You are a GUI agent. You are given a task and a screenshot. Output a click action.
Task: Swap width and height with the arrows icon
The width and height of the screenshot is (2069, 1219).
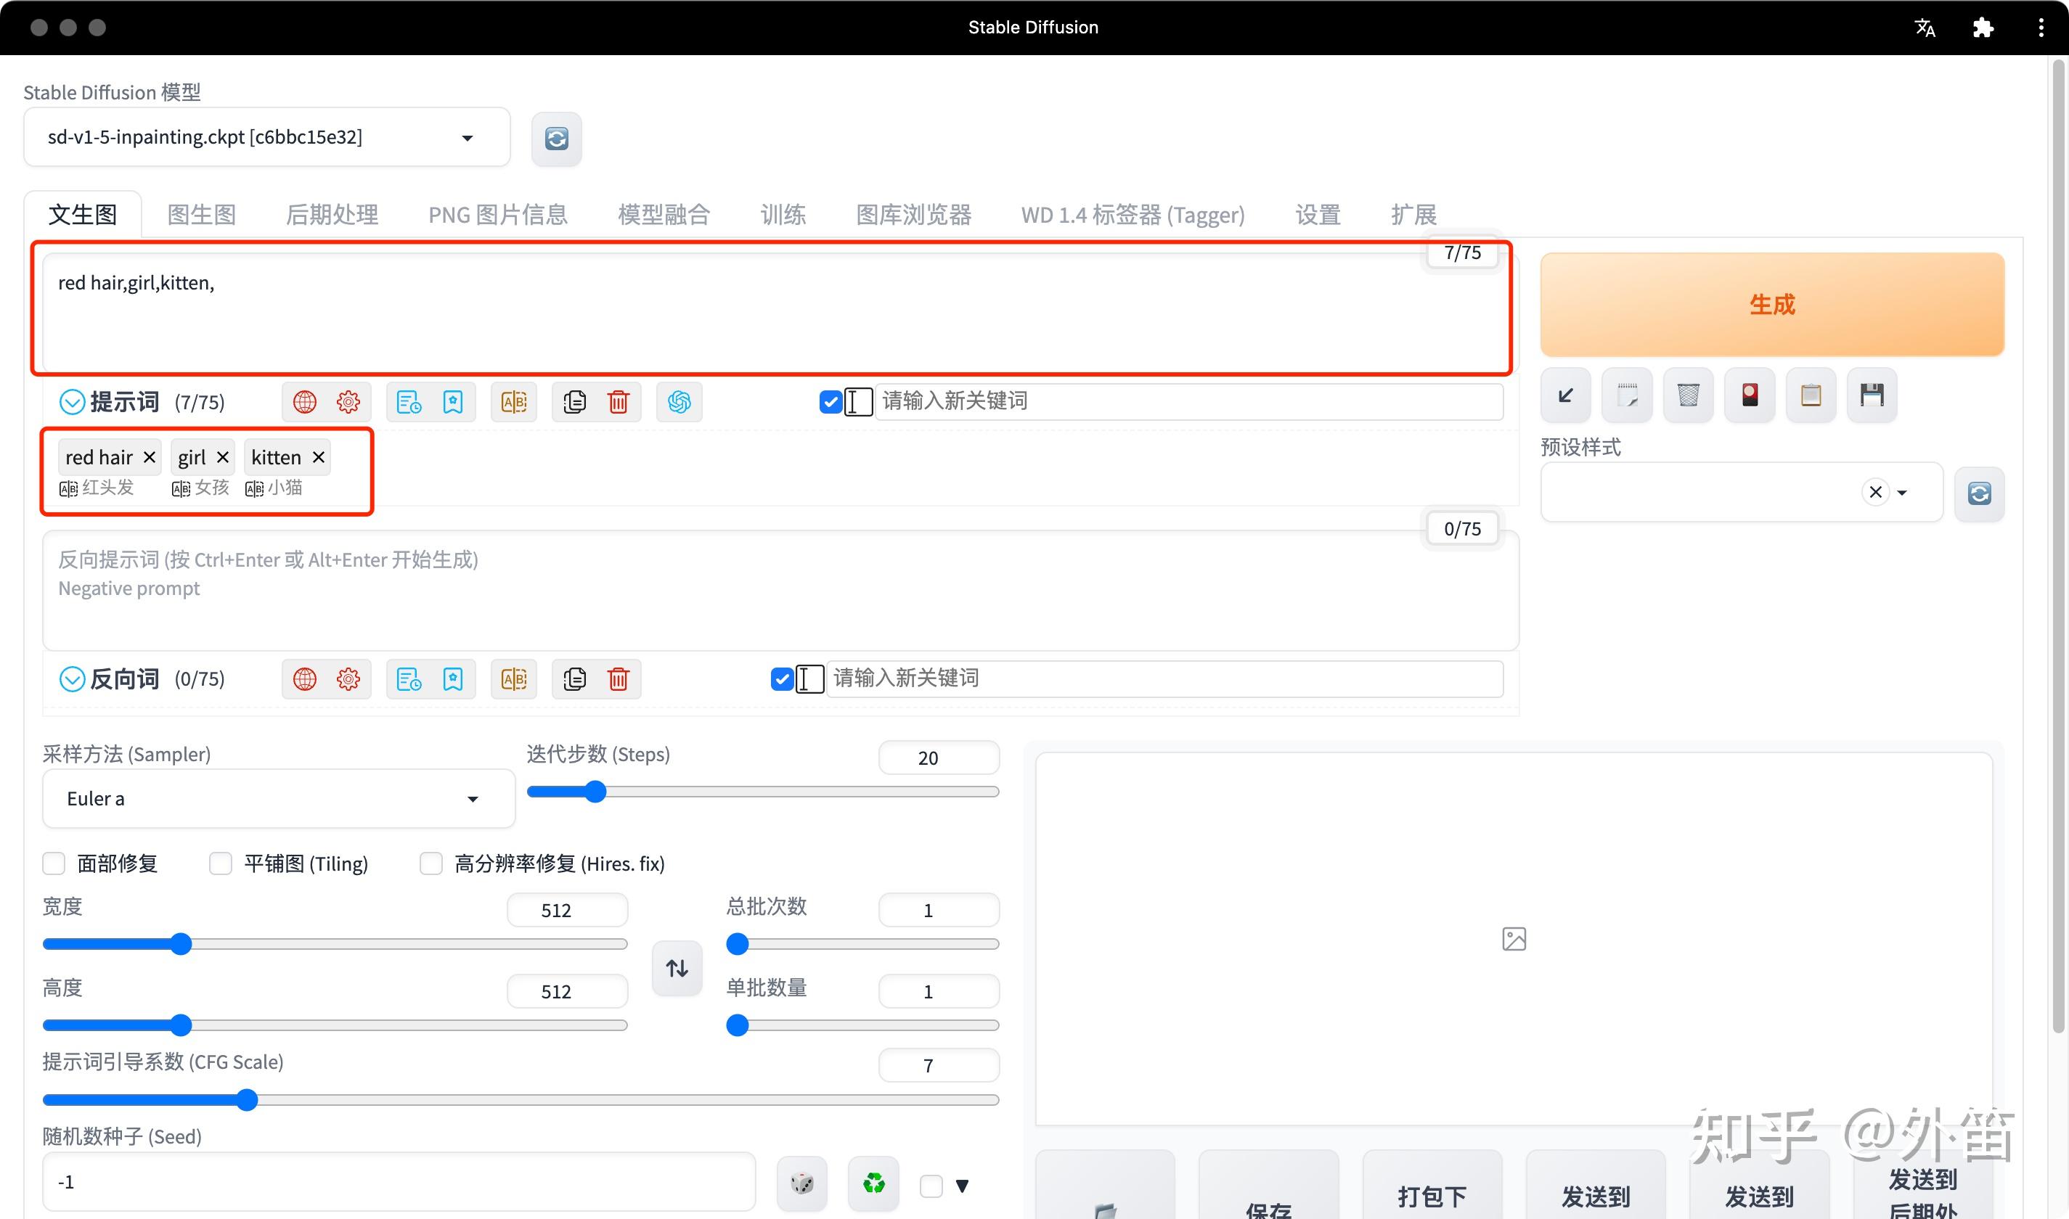[677, 968]
